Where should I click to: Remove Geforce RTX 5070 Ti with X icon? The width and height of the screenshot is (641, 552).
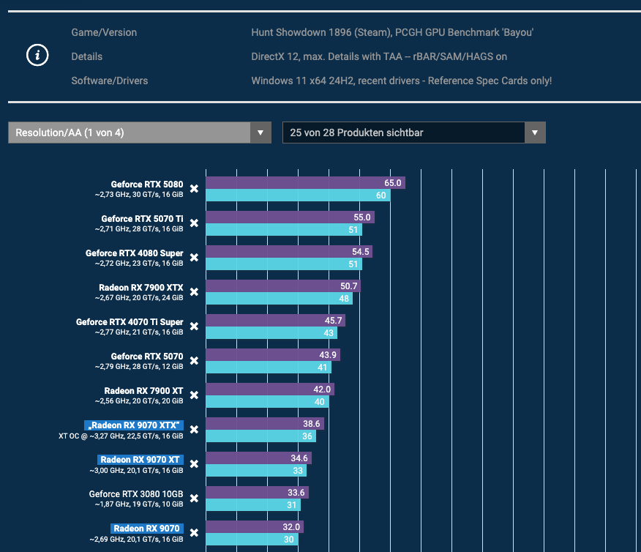point(194,223)
